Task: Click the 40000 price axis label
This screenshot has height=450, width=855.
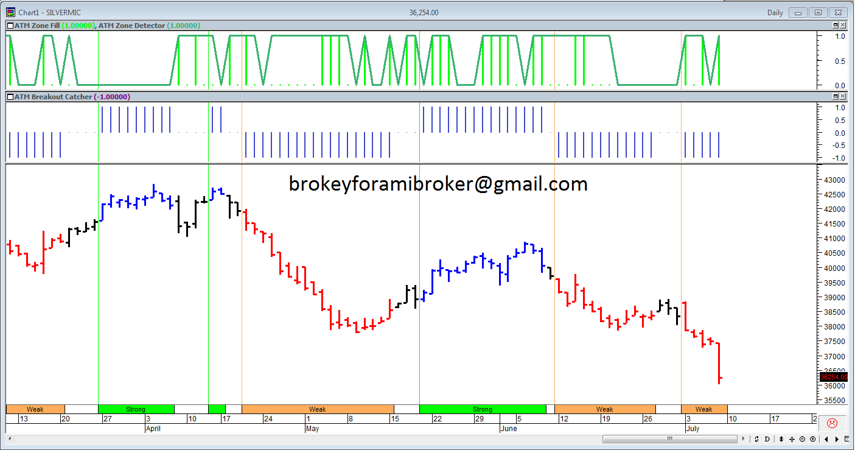Action: [x=834, y=268]
